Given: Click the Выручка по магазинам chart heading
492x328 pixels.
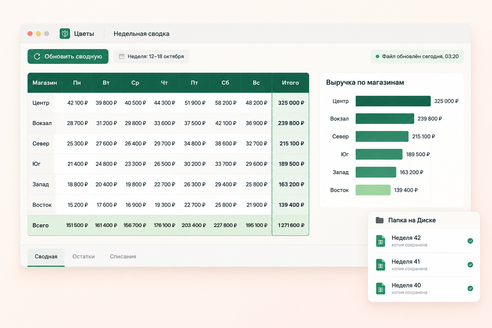Looking at the screenshot, I should pos(365,82).
